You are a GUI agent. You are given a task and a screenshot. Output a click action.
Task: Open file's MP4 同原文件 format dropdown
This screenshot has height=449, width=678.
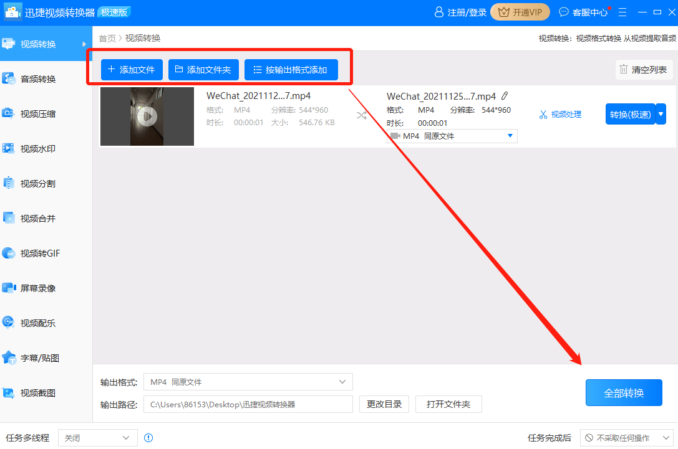[x=452, y=136]
